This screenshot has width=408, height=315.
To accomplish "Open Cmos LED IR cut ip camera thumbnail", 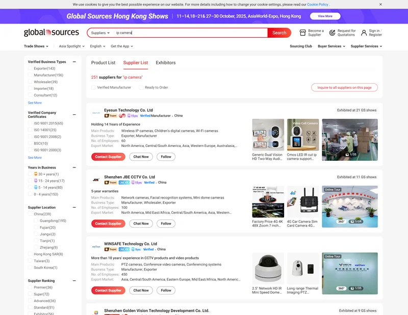I will 303,135.
